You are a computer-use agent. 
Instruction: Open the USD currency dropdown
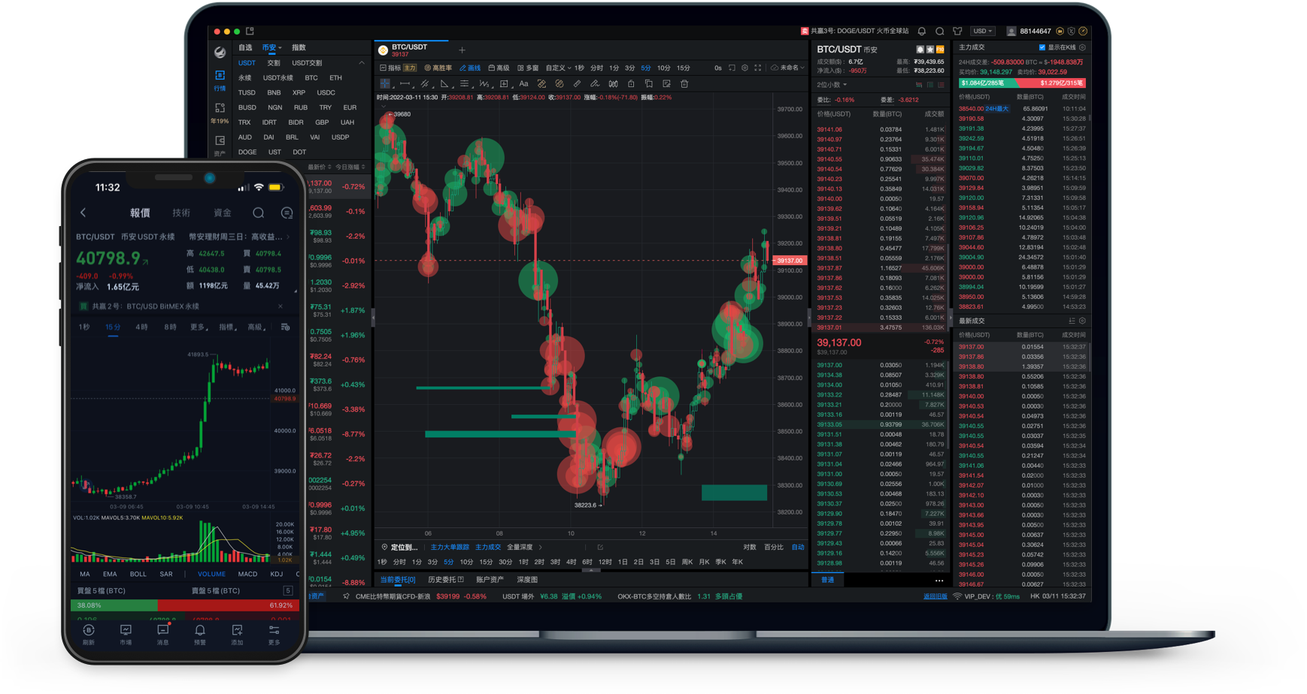click(982, 32)
